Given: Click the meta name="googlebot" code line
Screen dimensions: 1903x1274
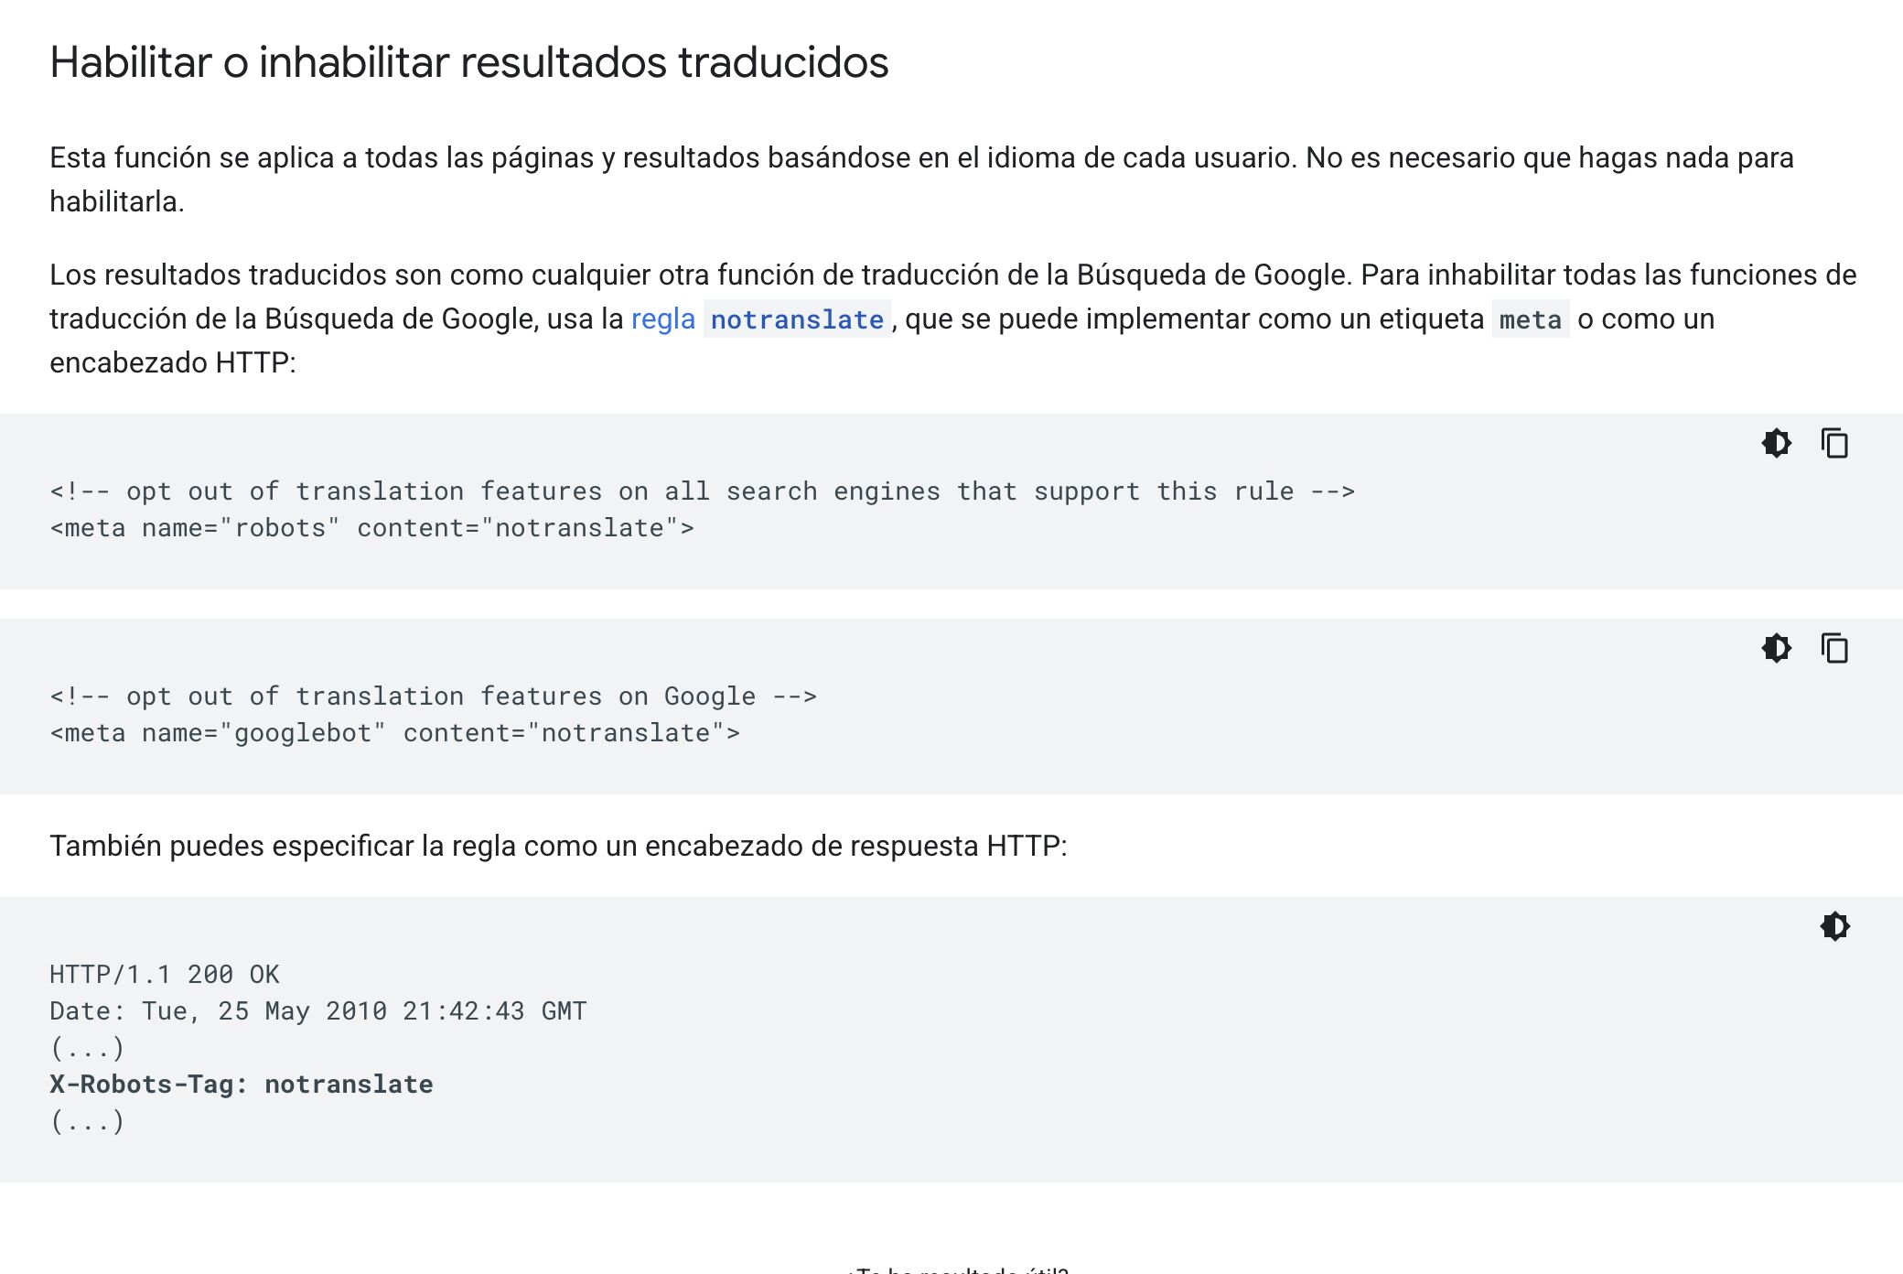Looking at the screenshot, I should pyautogui.click(x=394, y=733).
